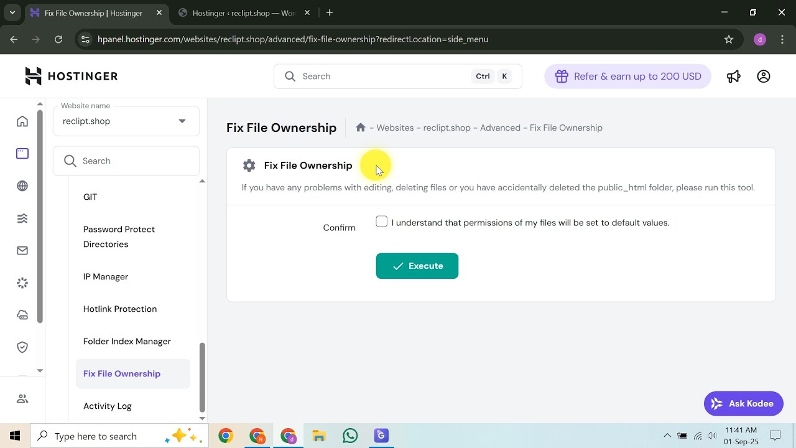The height and width of the screenshot is (448, 796).
Task: Open Password Protect Directories menu item
Action: tap(119, 236)
